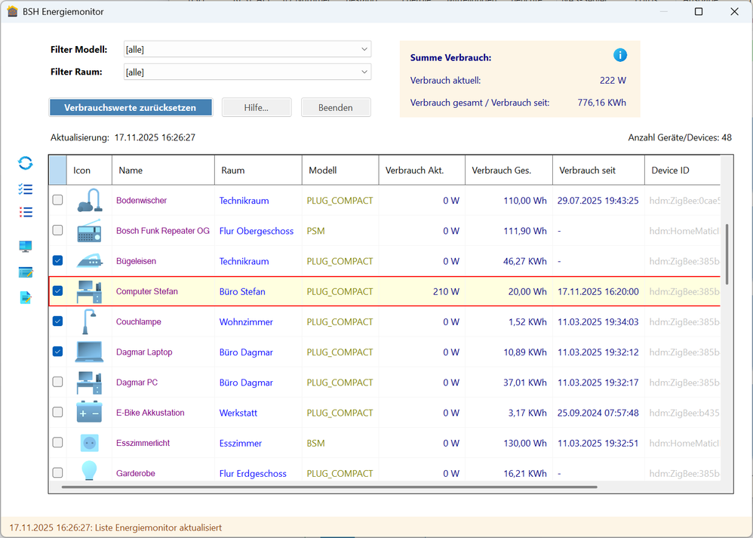The width and height of the screenshot is (753, 538).
Task: Click the window-with-pencil icon in left sidebar
Action: click(26, 272)
